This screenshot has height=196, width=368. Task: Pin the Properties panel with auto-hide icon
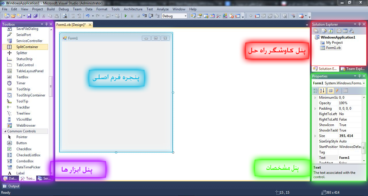tap(359, 76)
